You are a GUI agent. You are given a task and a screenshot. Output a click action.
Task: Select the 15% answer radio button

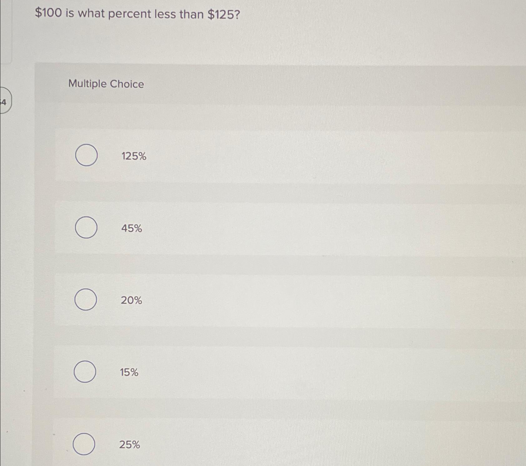tap(85, 372)
